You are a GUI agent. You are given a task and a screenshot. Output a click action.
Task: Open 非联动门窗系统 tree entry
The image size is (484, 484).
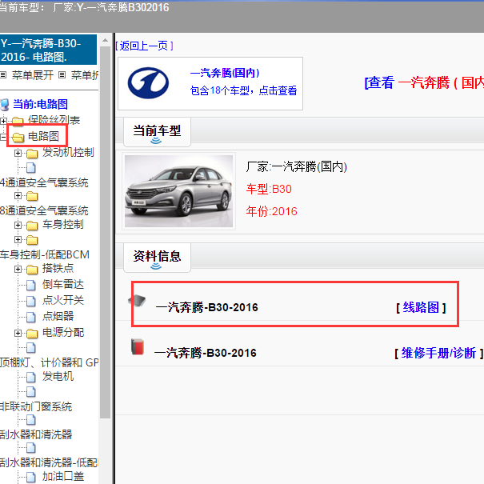tap(36, 406)
